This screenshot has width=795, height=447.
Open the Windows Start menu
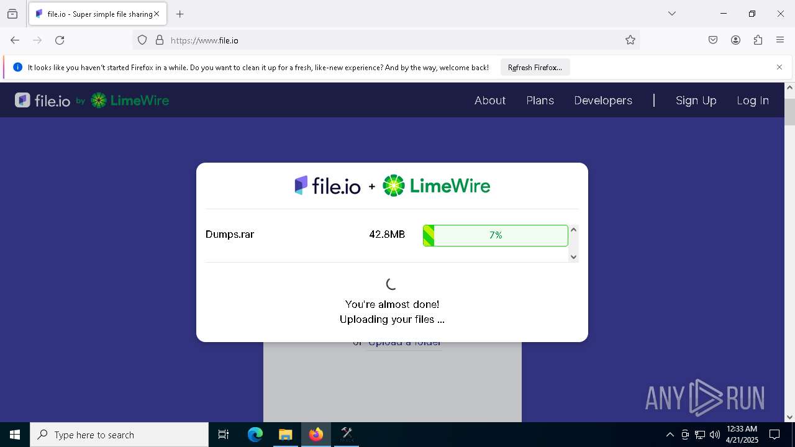15,435
